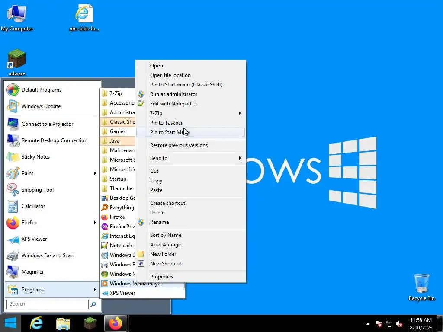
Task: Open Default Programs from start menu
Action: pyautogui.click(x=52, y=90)
